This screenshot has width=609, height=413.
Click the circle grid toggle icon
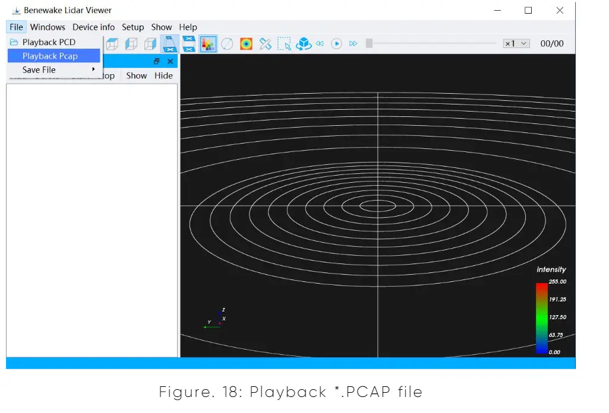pos(227,44)
